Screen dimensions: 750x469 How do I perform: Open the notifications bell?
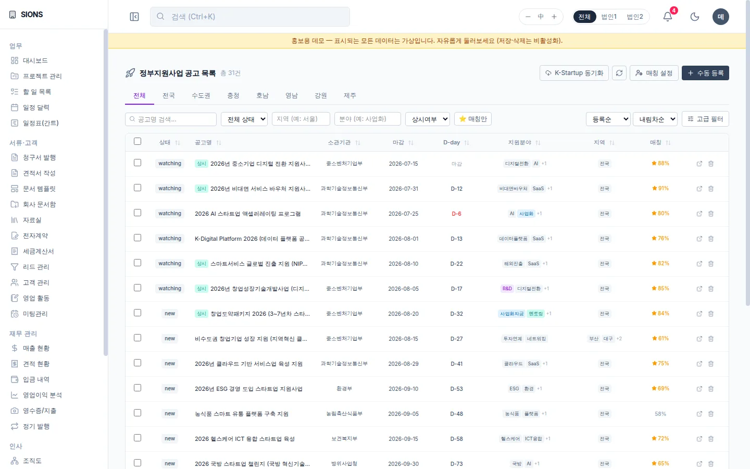[x=668, y=17]
